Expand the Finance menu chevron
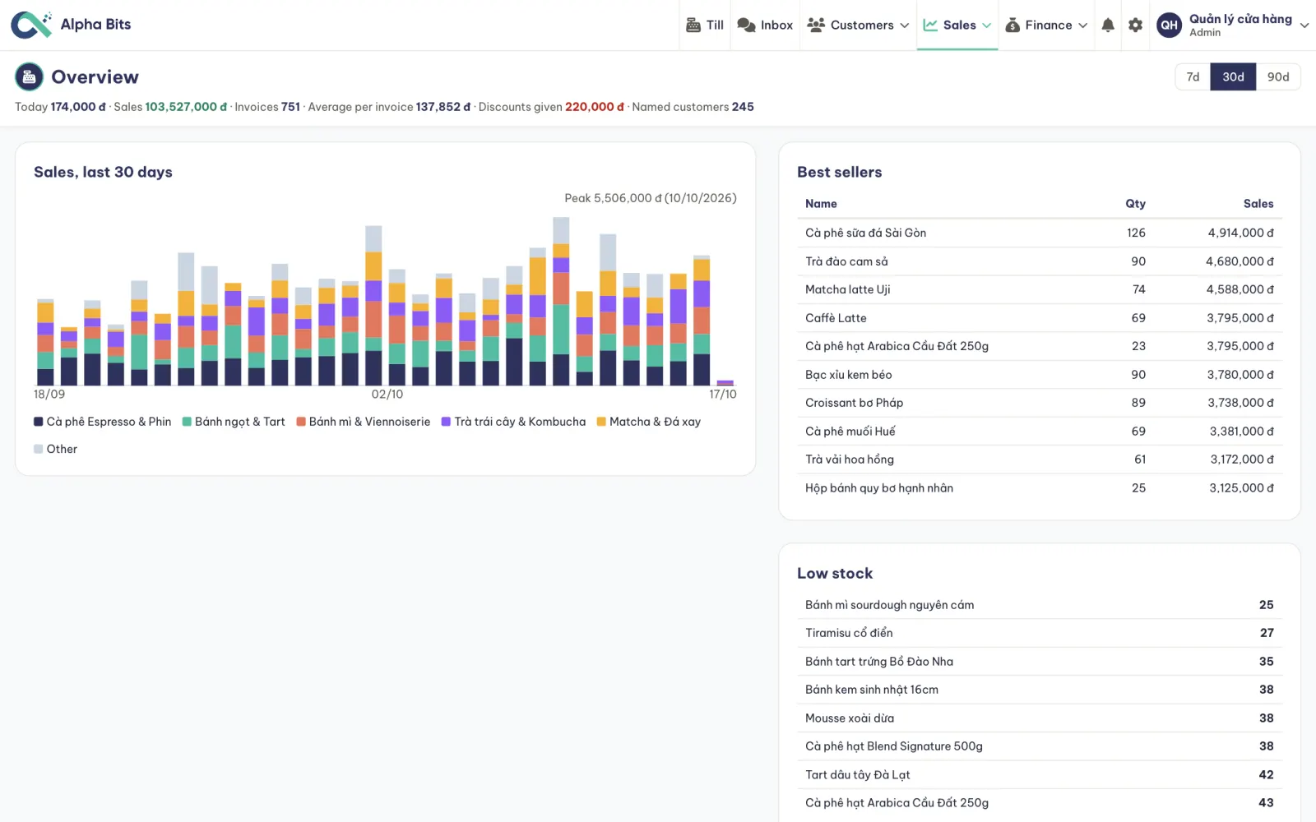Image resolution: width=1316 pixels, height=822 pixels. 1082,25
